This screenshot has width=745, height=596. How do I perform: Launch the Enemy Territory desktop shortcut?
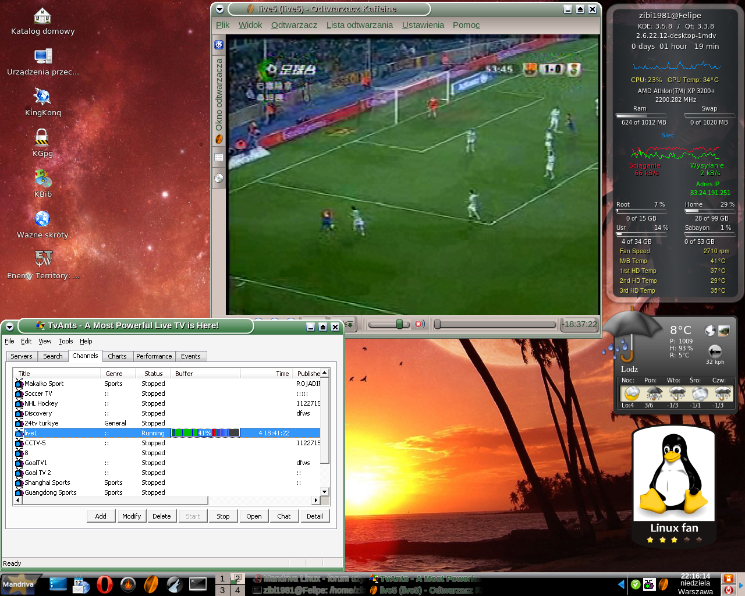(42, 266)
